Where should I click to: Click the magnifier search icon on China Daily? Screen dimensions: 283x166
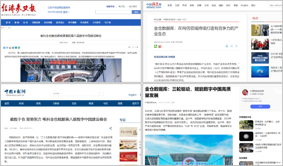(99, 93)
